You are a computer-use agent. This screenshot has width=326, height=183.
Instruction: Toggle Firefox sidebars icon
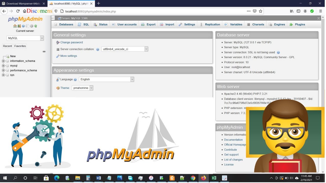(298, 11)
